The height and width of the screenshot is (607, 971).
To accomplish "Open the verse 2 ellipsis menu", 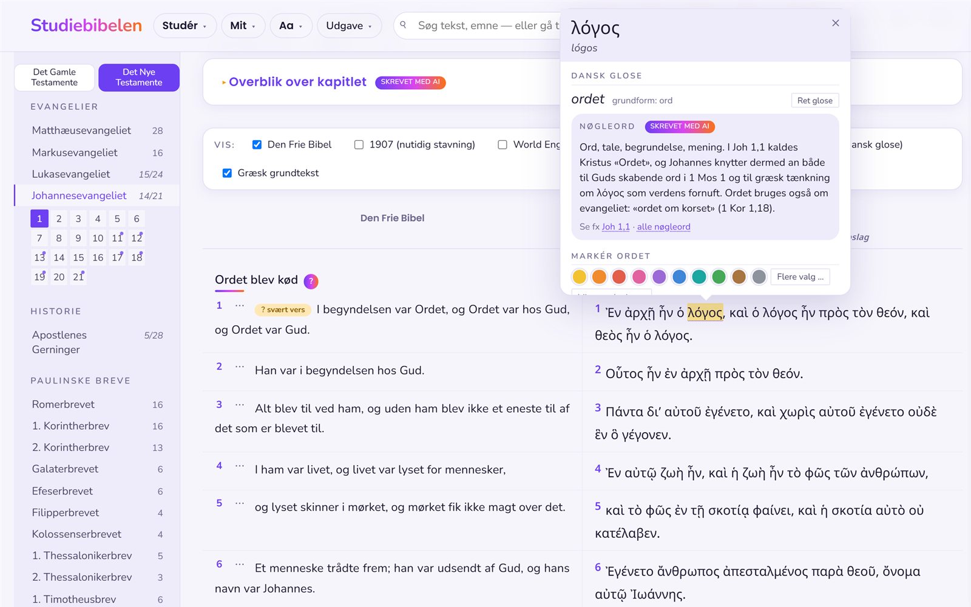I will point(240,367).
